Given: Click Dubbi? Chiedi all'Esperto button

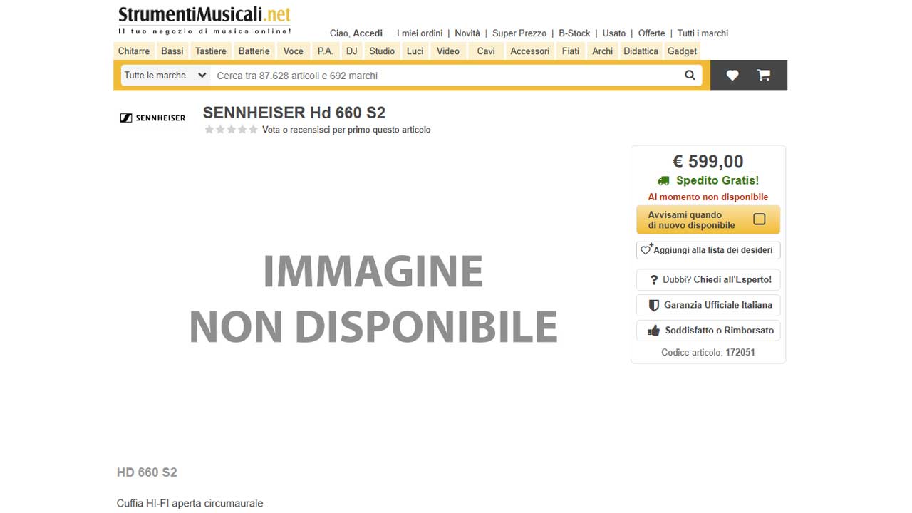Looking at the screenshot, I should click(708, 279).
